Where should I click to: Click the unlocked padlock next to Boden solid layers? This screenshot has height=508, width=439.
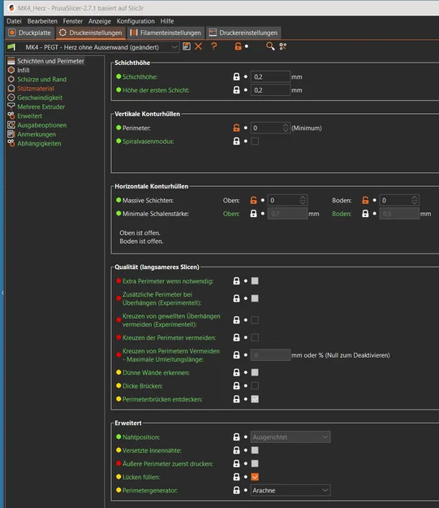tap(365, 200)
